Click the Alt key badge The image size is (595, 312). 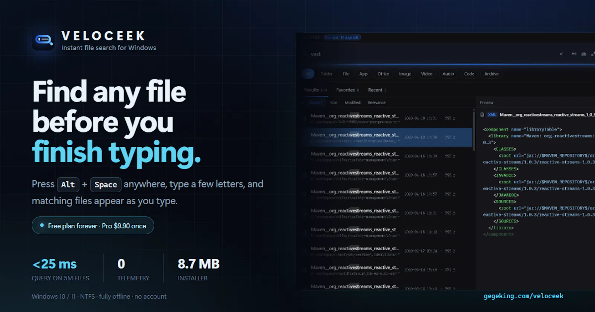point(68,185)
